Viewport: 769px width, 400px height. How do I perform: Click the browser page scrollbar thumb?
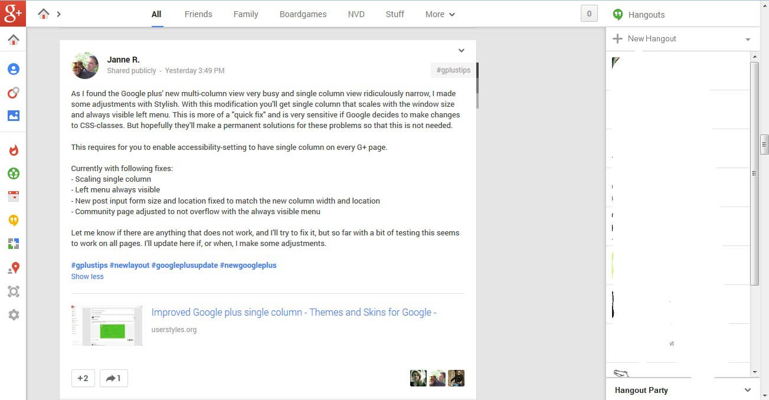764,143
